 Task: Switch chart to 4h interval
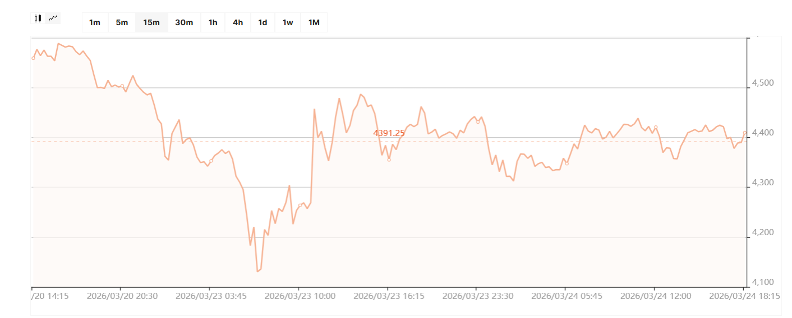tap(238, 22)
